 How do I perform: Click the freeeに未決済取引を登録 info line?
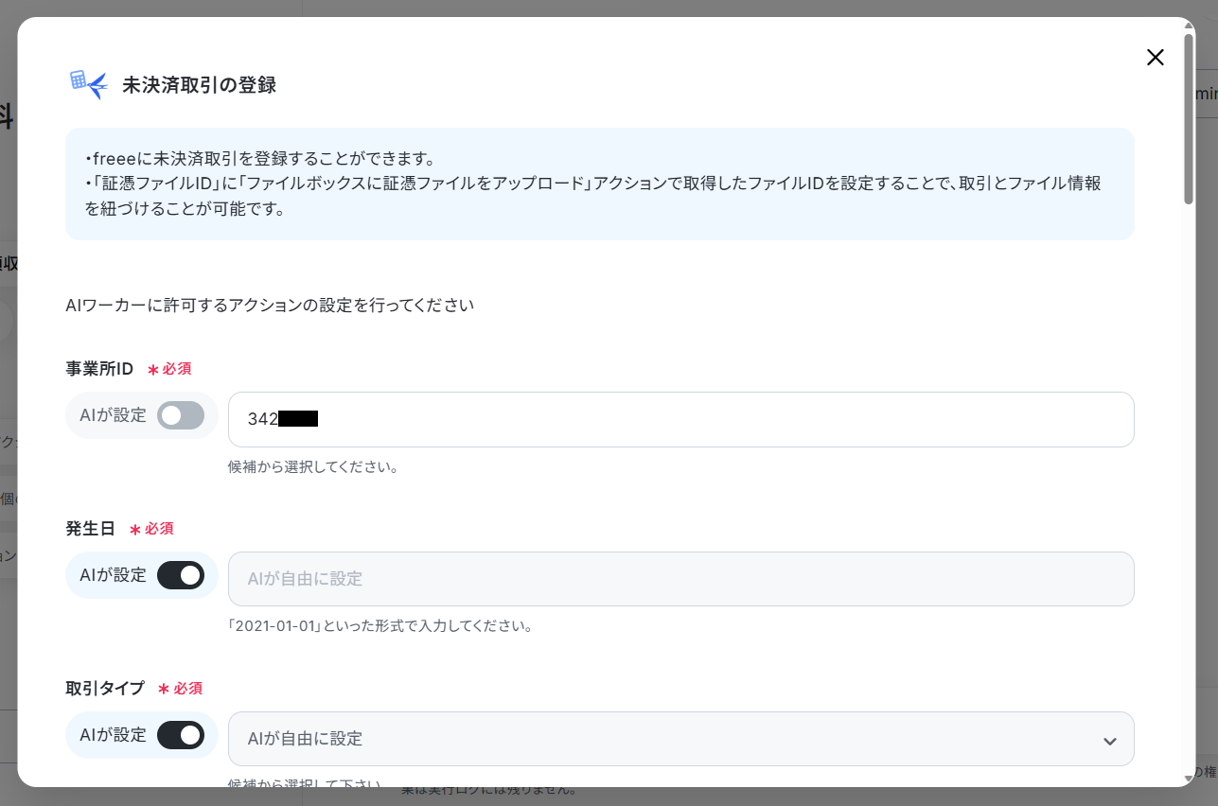[x=259, y=159]
